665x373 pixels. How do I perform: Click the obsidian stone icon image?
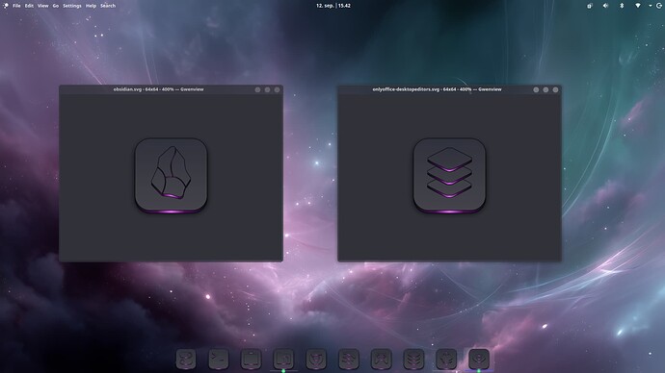(171, 175)
